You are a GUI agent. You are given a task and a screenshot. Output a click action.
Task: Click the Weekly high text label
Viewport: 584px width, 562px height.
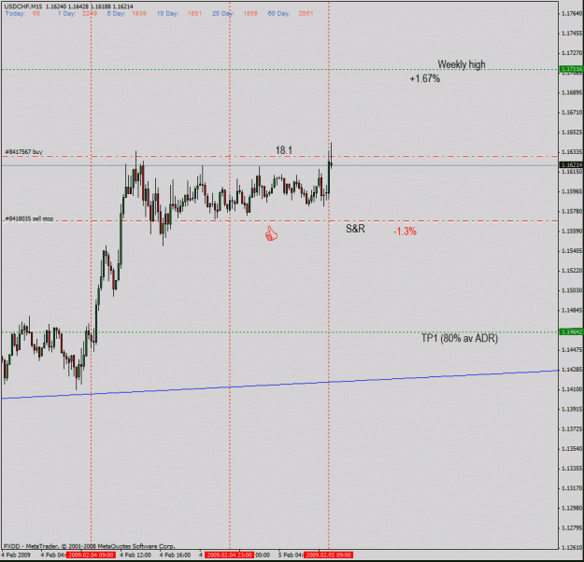click(x=462, y=64)
